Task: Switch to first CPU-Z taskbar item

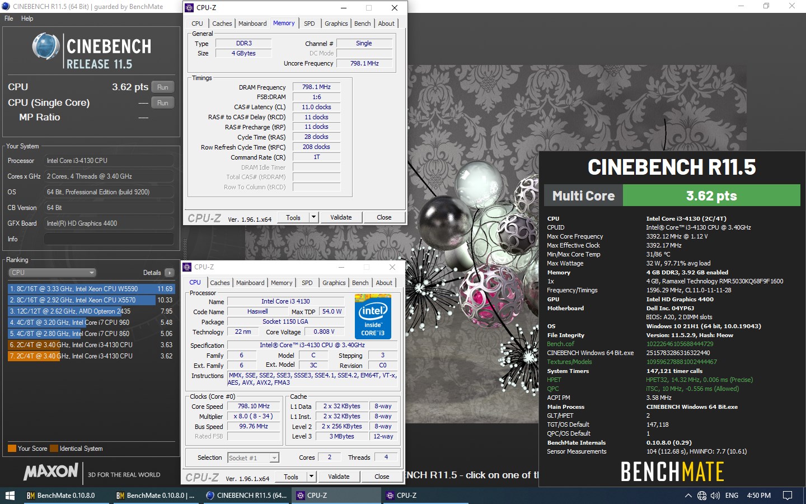Action: click(x=336, y=496)
